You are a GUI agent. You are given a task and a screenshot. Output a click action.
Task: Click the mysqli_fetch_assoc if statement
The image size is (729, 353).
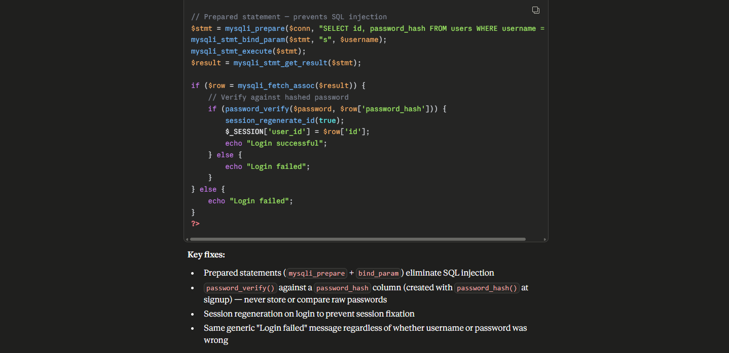(x=278, y=85)
